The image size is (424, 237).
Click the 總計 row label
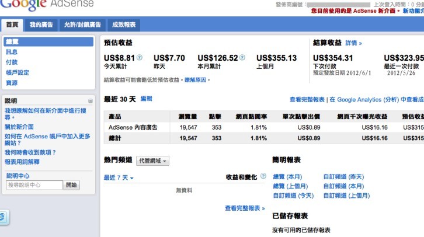click(114, 138)
